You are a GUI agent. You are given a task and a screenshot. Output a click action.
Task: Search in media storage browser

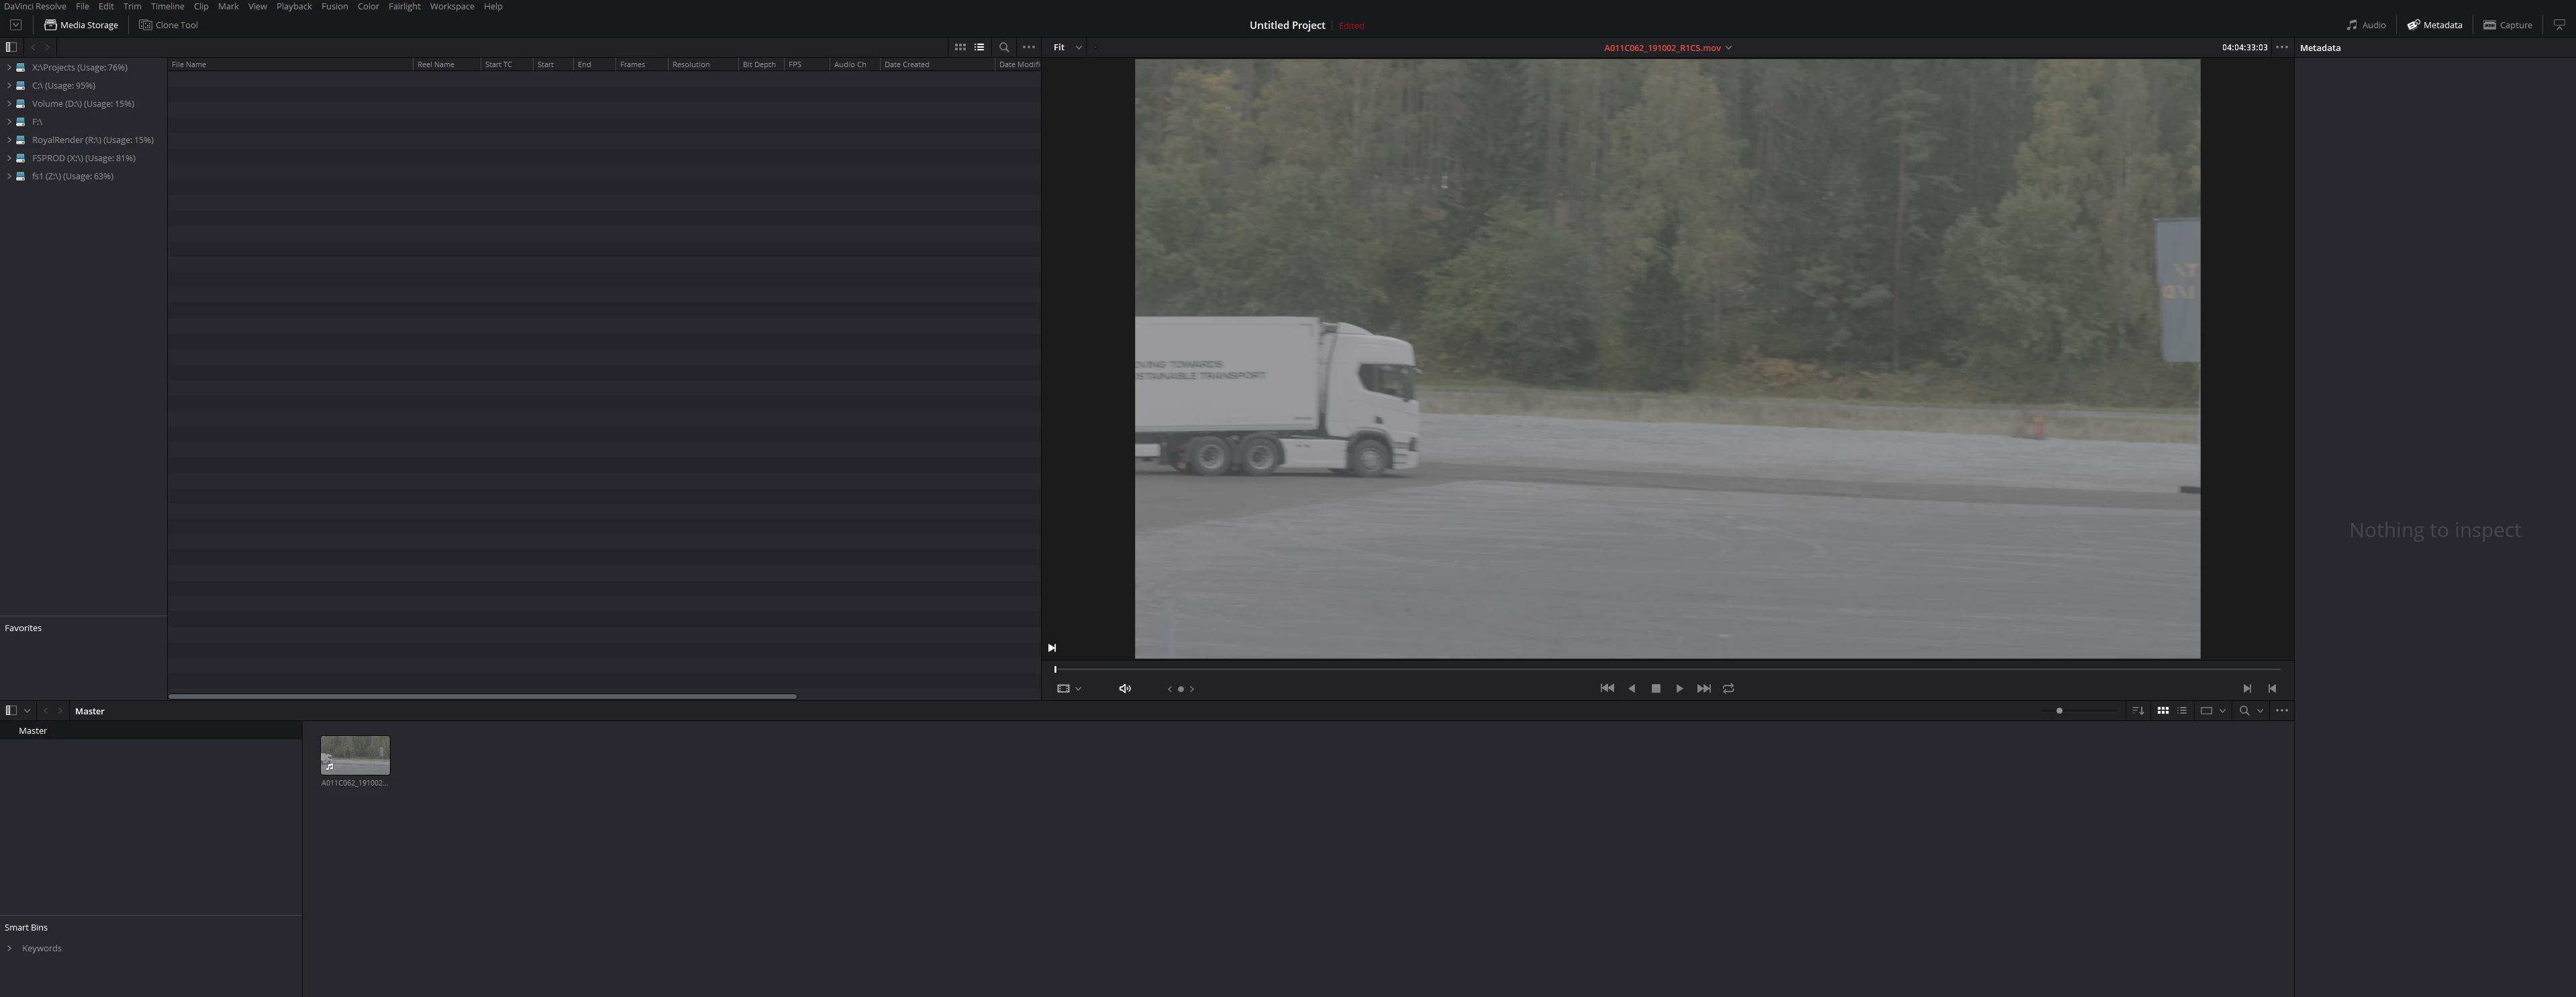click(x=1004, y=47)
